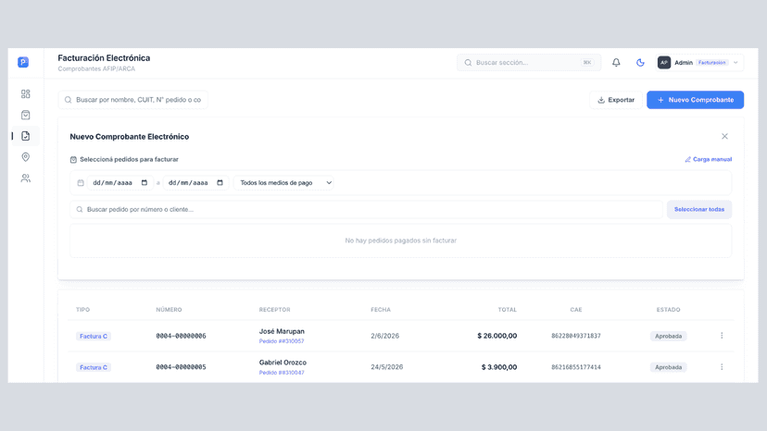This screenshot has height=431, width=767.
Task: Click CAE 86216855177414
Action: pyautogui.click(x=576, y=367)
